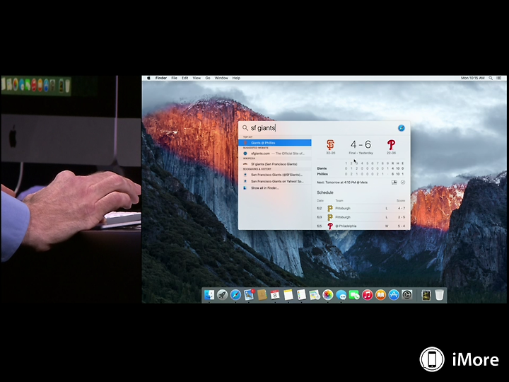Click SF Giants team logo
This screenshot has width=509, height=382.
[x=330, y=144]
